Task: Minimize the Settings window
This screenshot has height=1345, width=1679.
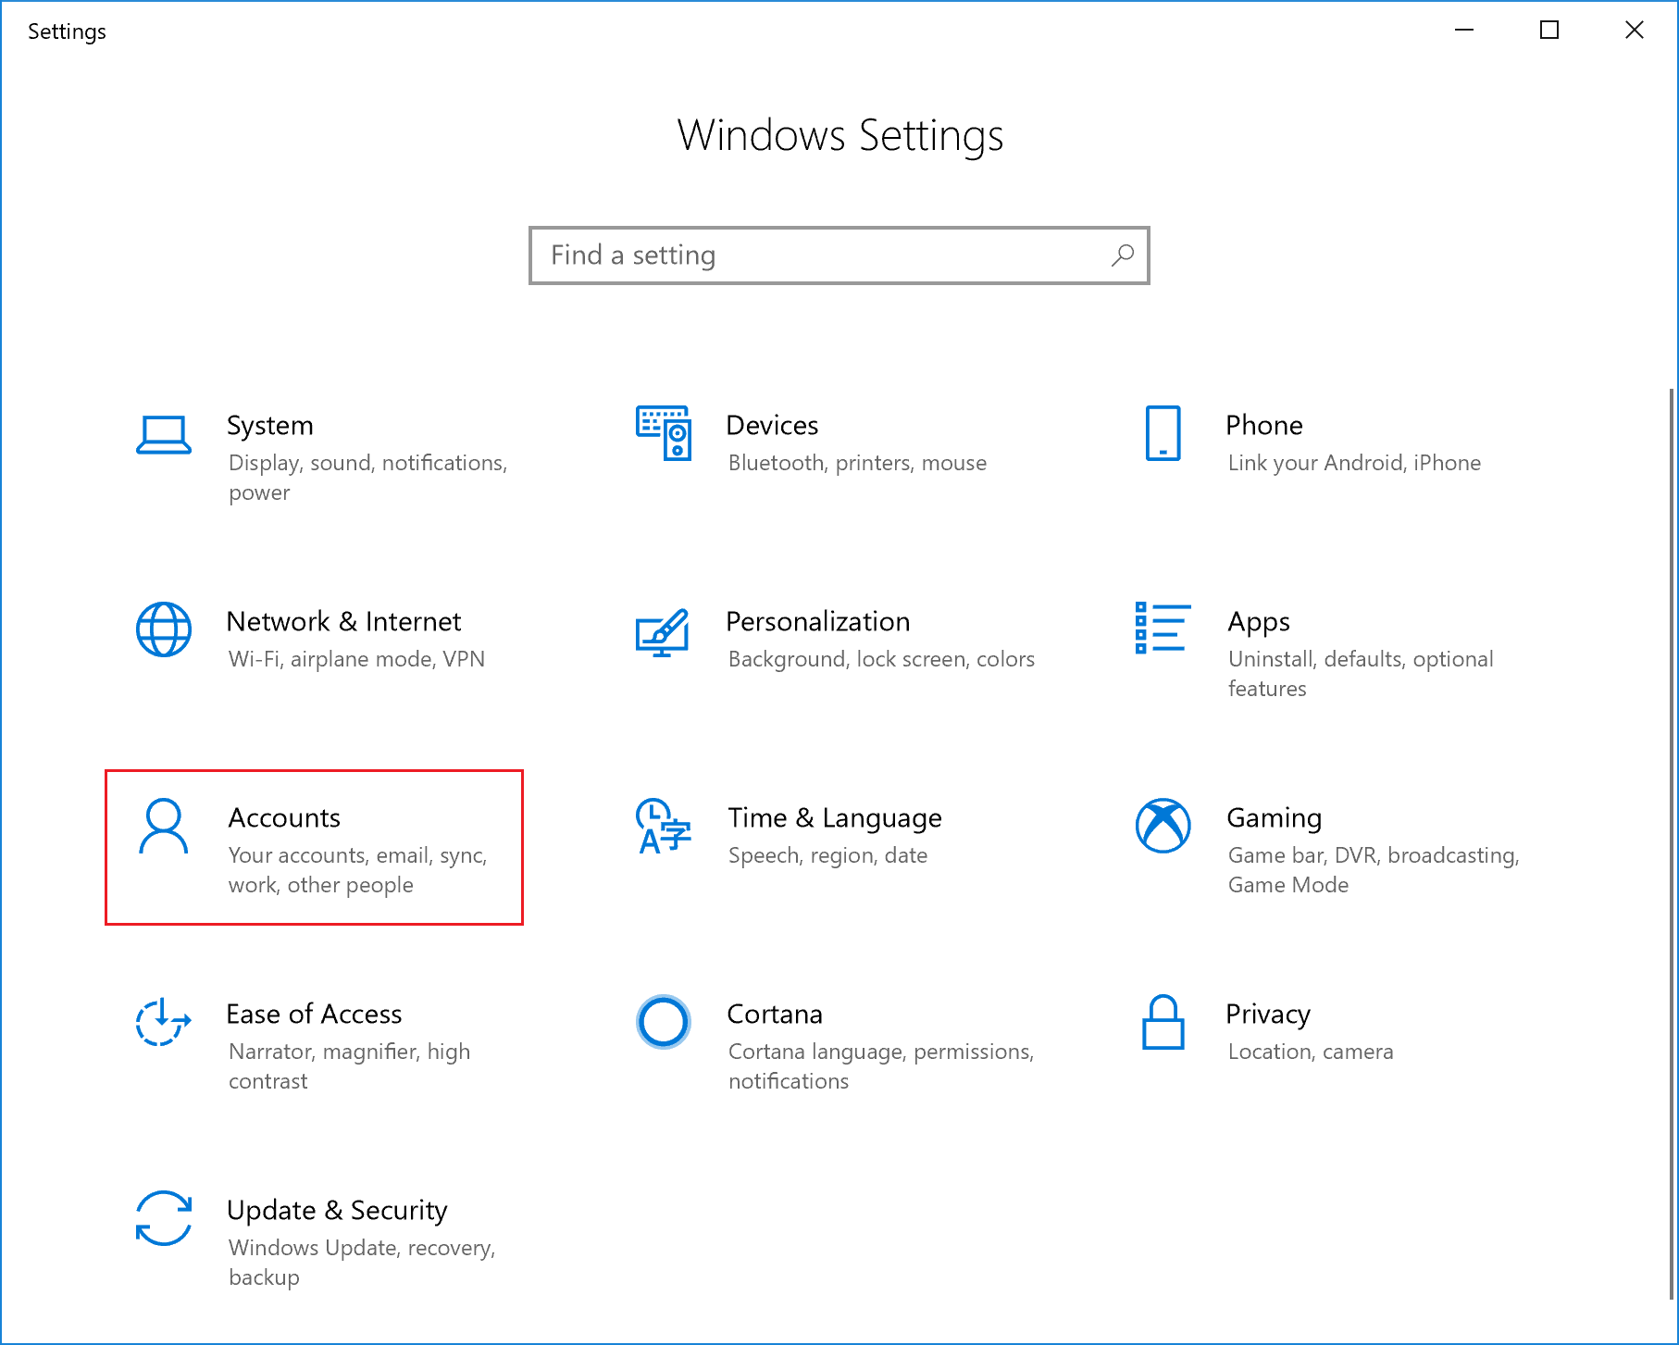Action: (x=1464, y=31)
